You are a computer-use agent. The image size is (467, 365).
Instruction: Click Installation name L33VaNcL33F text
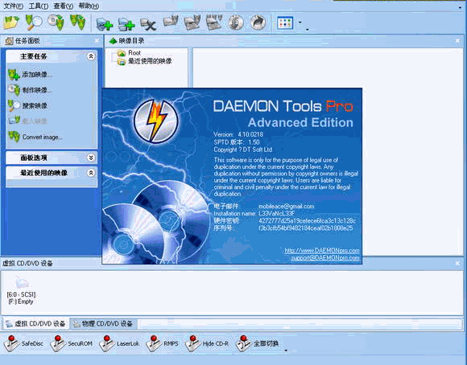[254, 213]
